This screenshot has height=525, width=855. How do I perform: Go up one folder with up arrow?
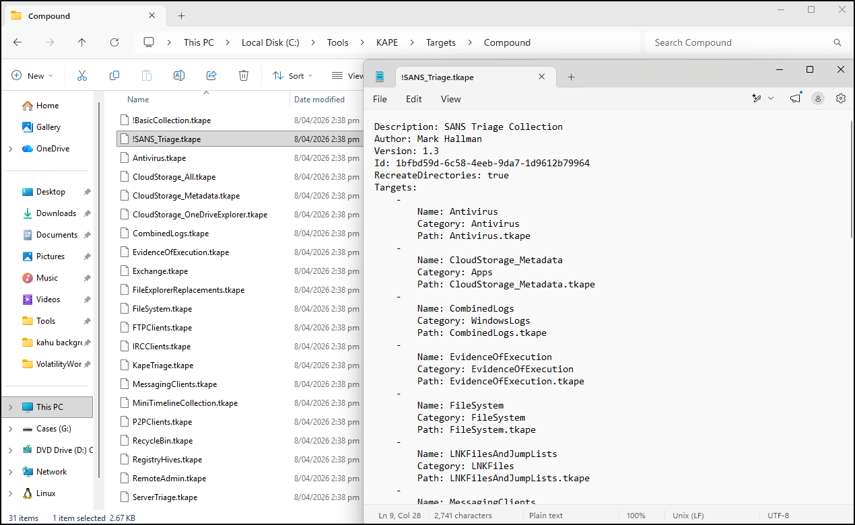[82, 42]
